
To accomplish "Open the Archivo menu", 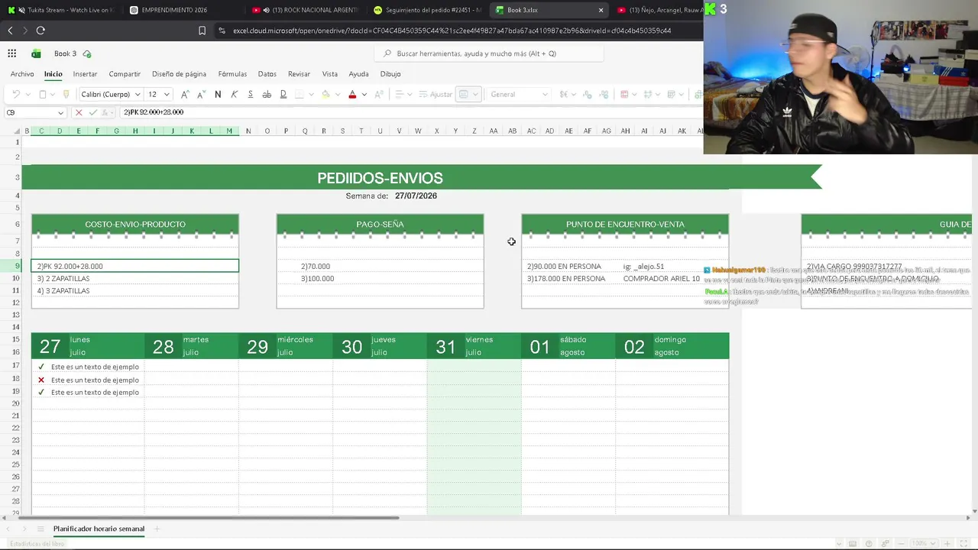I will pos(22,74).
